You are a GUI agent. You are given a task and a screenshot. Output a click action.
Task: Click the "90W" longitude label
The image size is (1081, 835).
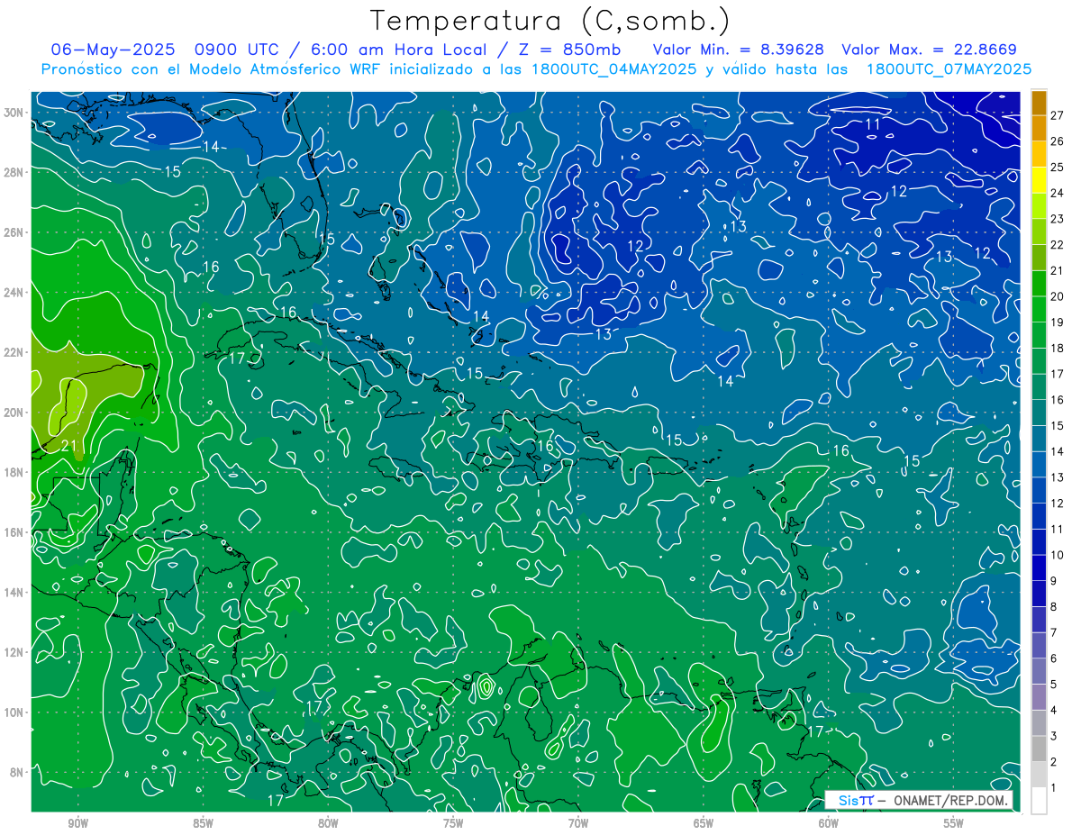tap(77, 823)
